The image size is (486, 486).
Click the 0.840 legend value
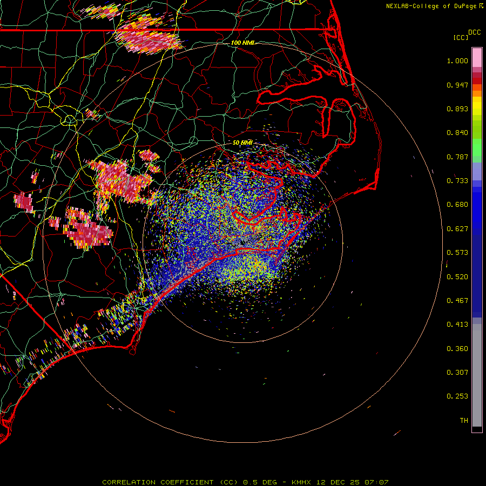(x=457, y=133)
